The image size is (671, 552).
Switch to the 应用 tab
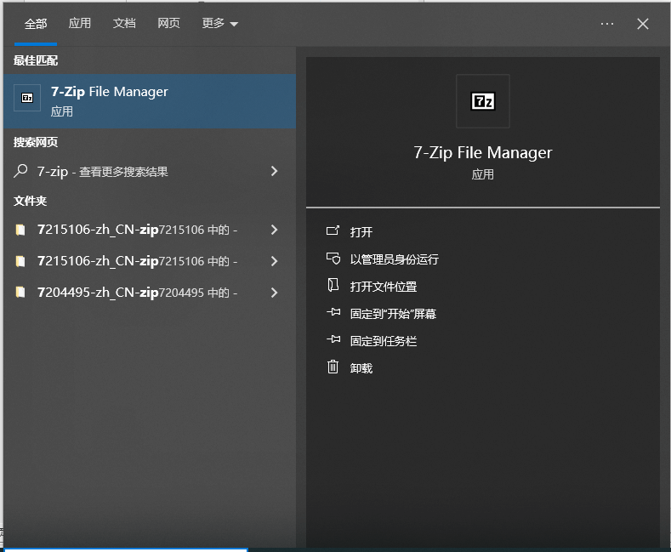80,23
